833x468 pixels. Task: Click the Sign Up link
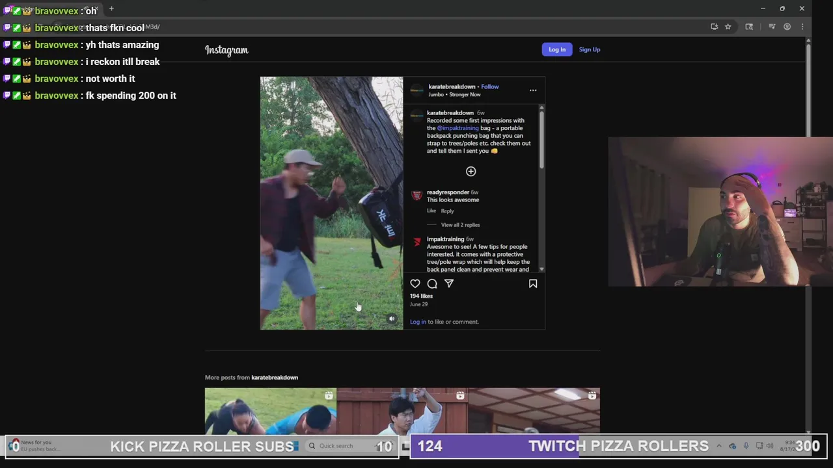pos(590,49)
